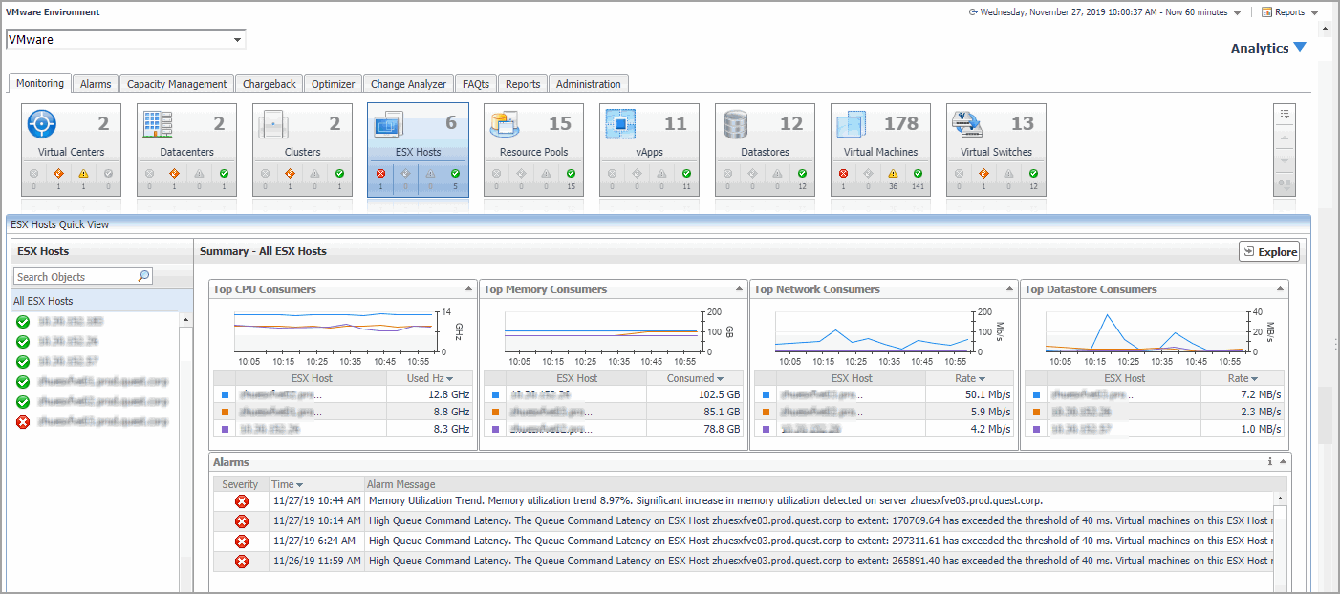The image size is (1340, 594).
Task: Open the Change Analyzer tab
Action: 408,84
